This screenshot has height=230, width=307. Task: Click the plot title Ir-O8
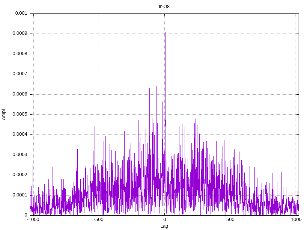164,7
